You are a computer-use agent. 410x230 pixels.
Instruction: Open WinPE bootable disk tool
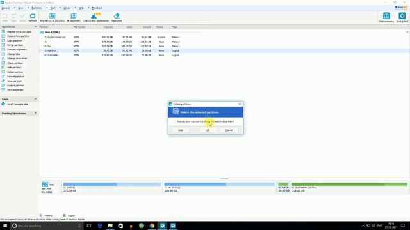tap(15, 104)
